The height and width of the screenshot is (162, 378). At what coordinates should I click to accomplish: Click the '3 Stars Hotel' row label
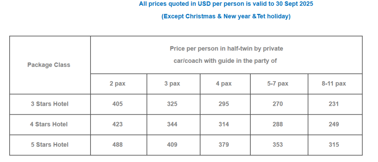(49, 104)
